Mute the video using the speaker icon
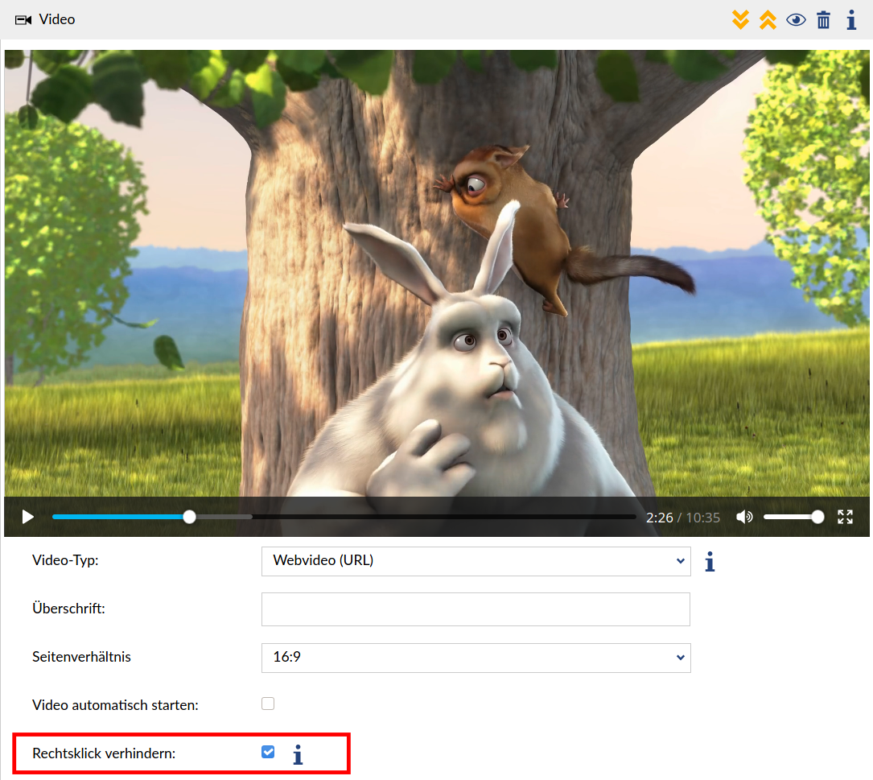873x780 pixels. coord(744,517)
